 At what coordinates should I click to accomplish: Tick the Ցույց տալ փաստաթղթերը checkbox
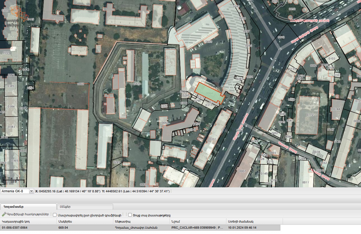[130, 215]
